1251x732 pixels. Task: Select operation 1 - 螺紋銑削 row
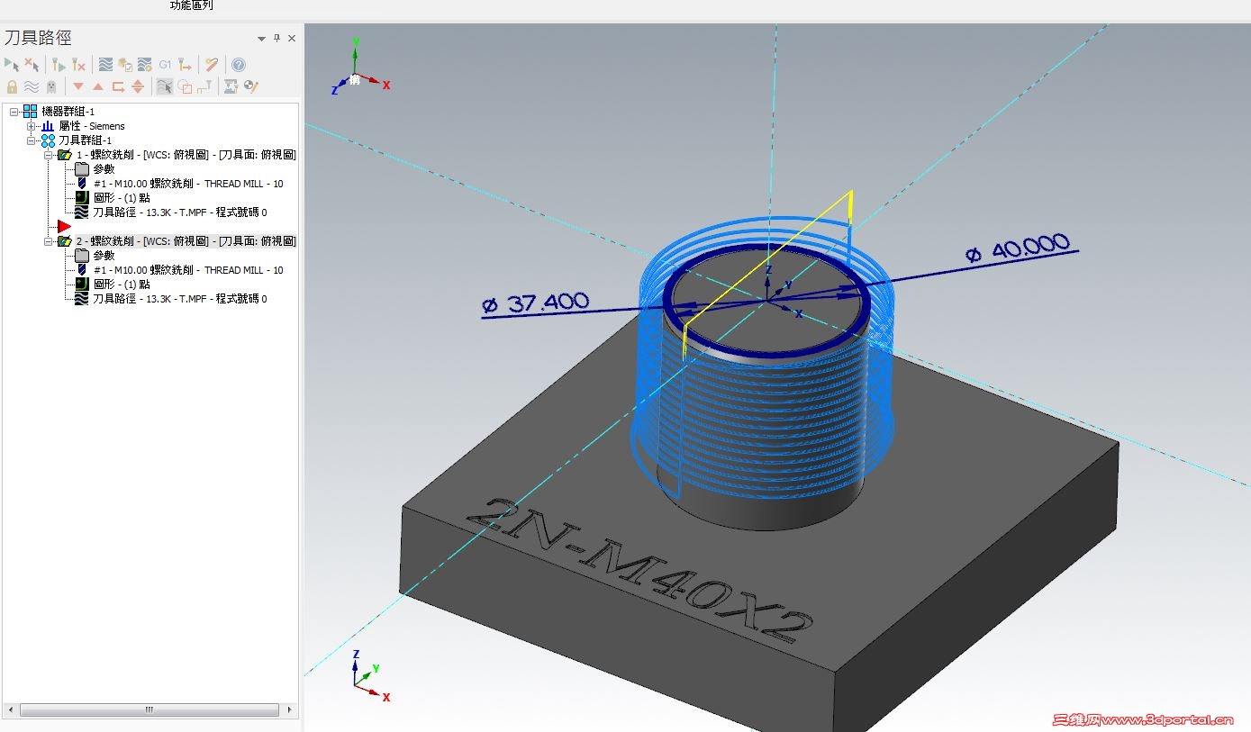pos(186,155)
